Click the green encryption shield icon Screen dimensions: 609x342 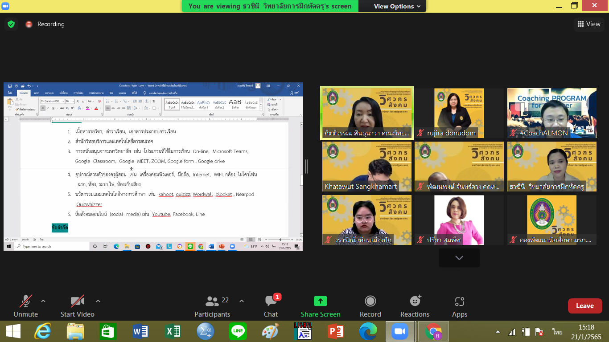point(11,24)
